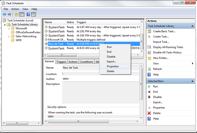Select the SystemTask row at 8:23 AM
197x133 pixels.
[92, 48]
